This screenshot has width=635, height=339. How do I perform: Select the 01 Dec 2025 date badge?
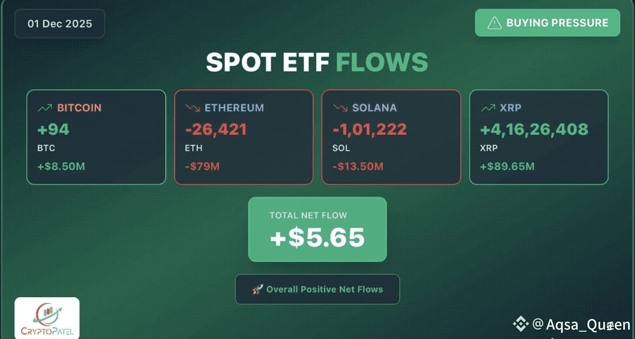tap(59, 24)
